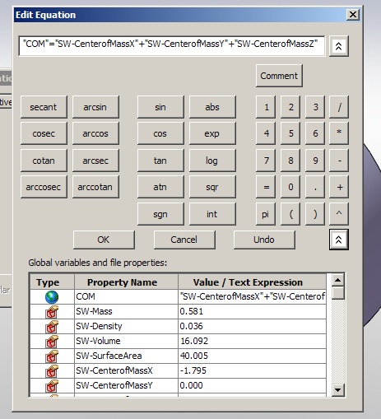This screenshot has width=381, height=419.
Task: Select the SW-SurfaceArea property name
Action: (126, 356)
